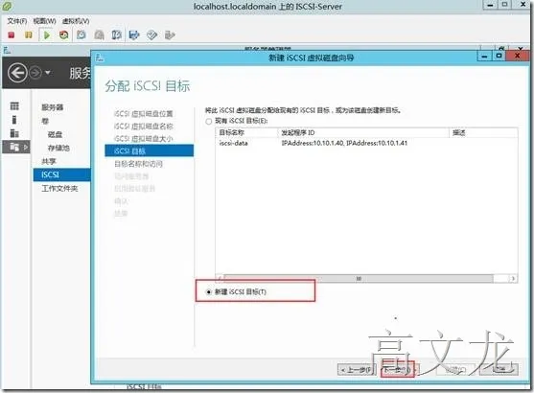This screenshot has width=534, height=393.
Task: Open the 视图(W) menu
Action: [44, 21]
